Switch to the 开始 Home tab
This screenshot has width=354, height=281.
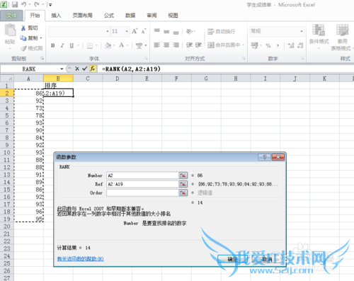pyautogui.click(x=35, y=16)
